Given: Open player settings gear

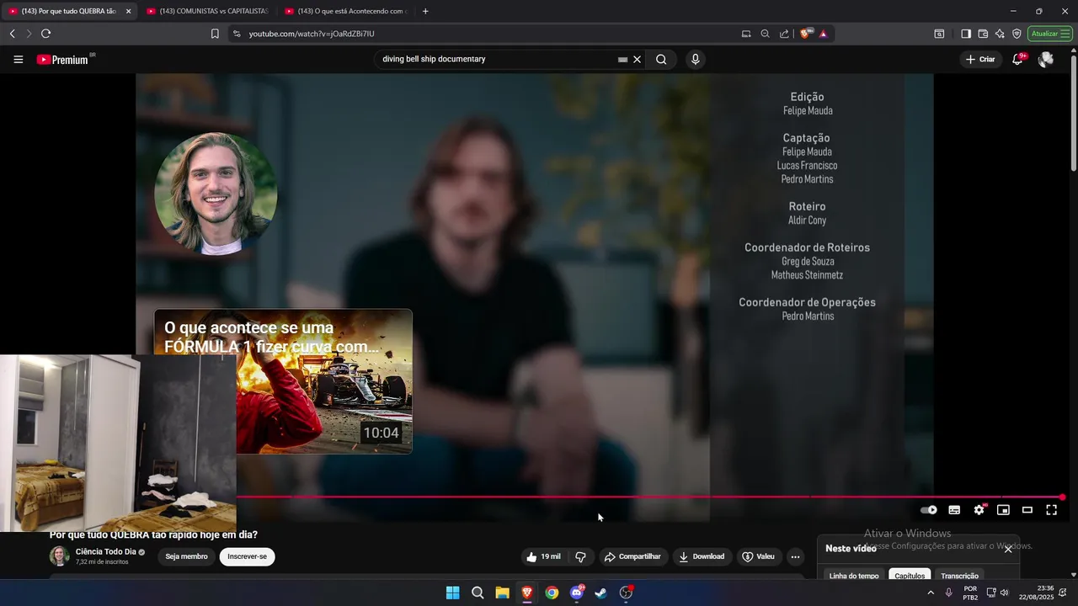Looking at the screenshot, I should [x=979, y=510].
